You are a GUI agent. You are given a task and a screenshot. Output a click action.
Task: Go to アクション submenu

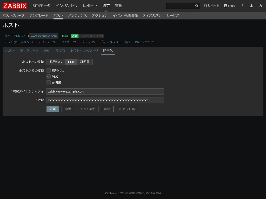(100, 15)
